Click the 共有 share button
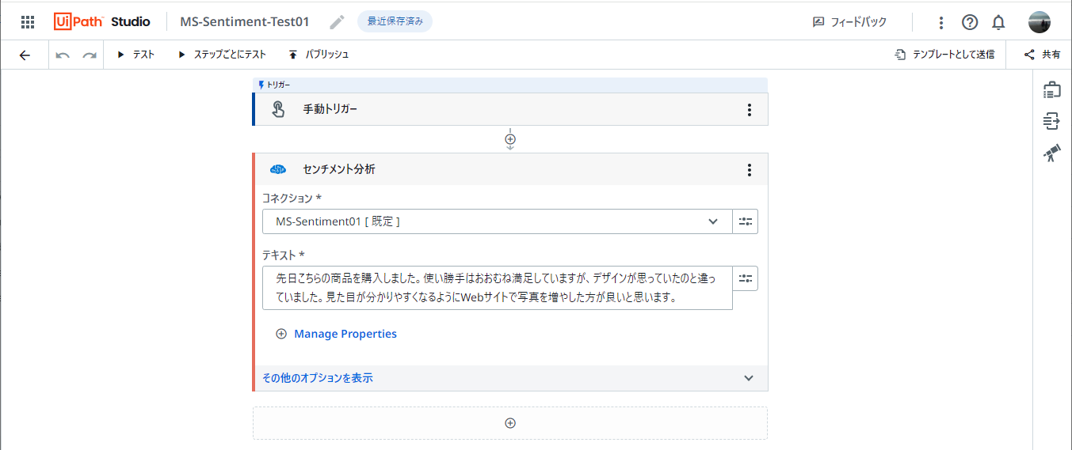The image size is (1072, 450). coord(1042,55)
